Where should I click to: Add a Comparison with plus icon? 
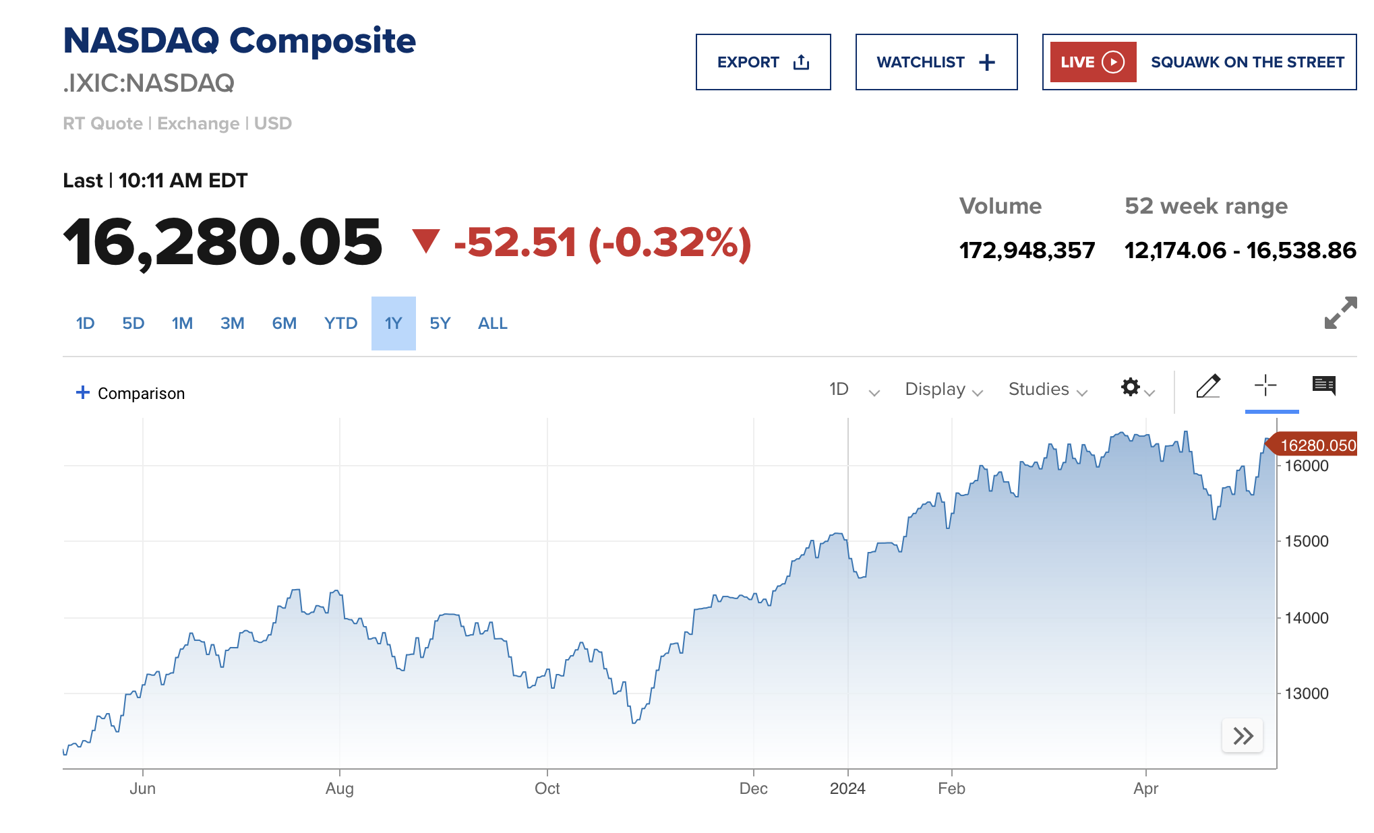click(x=130, y=393)
